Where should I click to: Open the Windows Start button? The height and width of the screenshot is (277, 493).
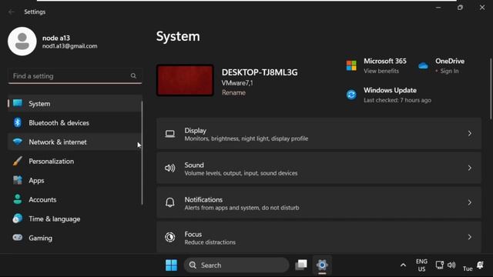pos(171,265)
